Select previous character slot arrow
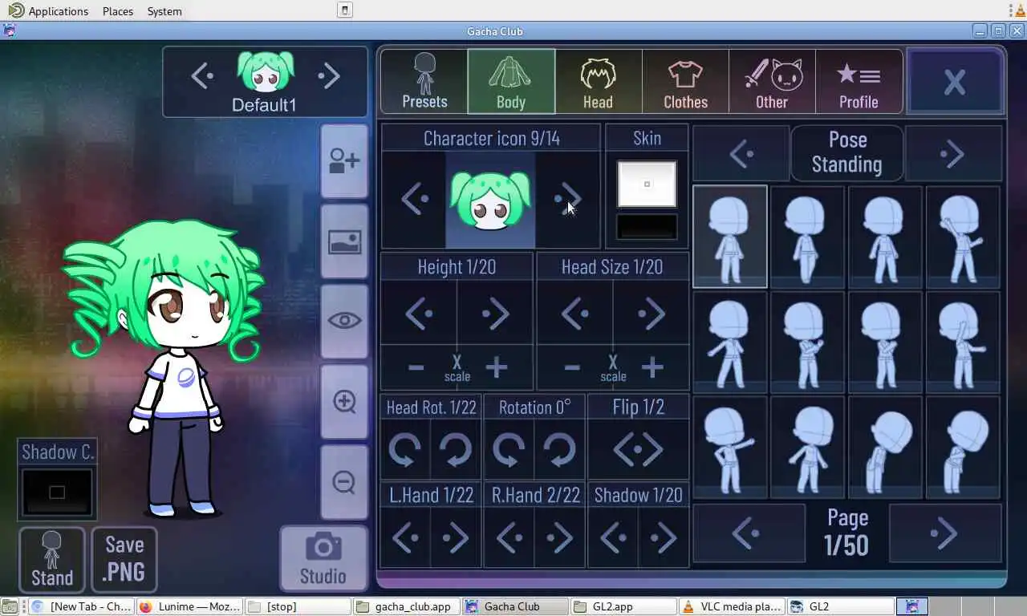The width and height of the screenshot is (1027, 616). [201, 76]
